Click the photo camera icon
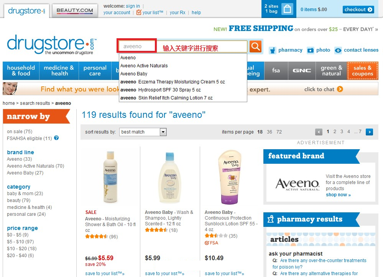 (x=311, y=50)
